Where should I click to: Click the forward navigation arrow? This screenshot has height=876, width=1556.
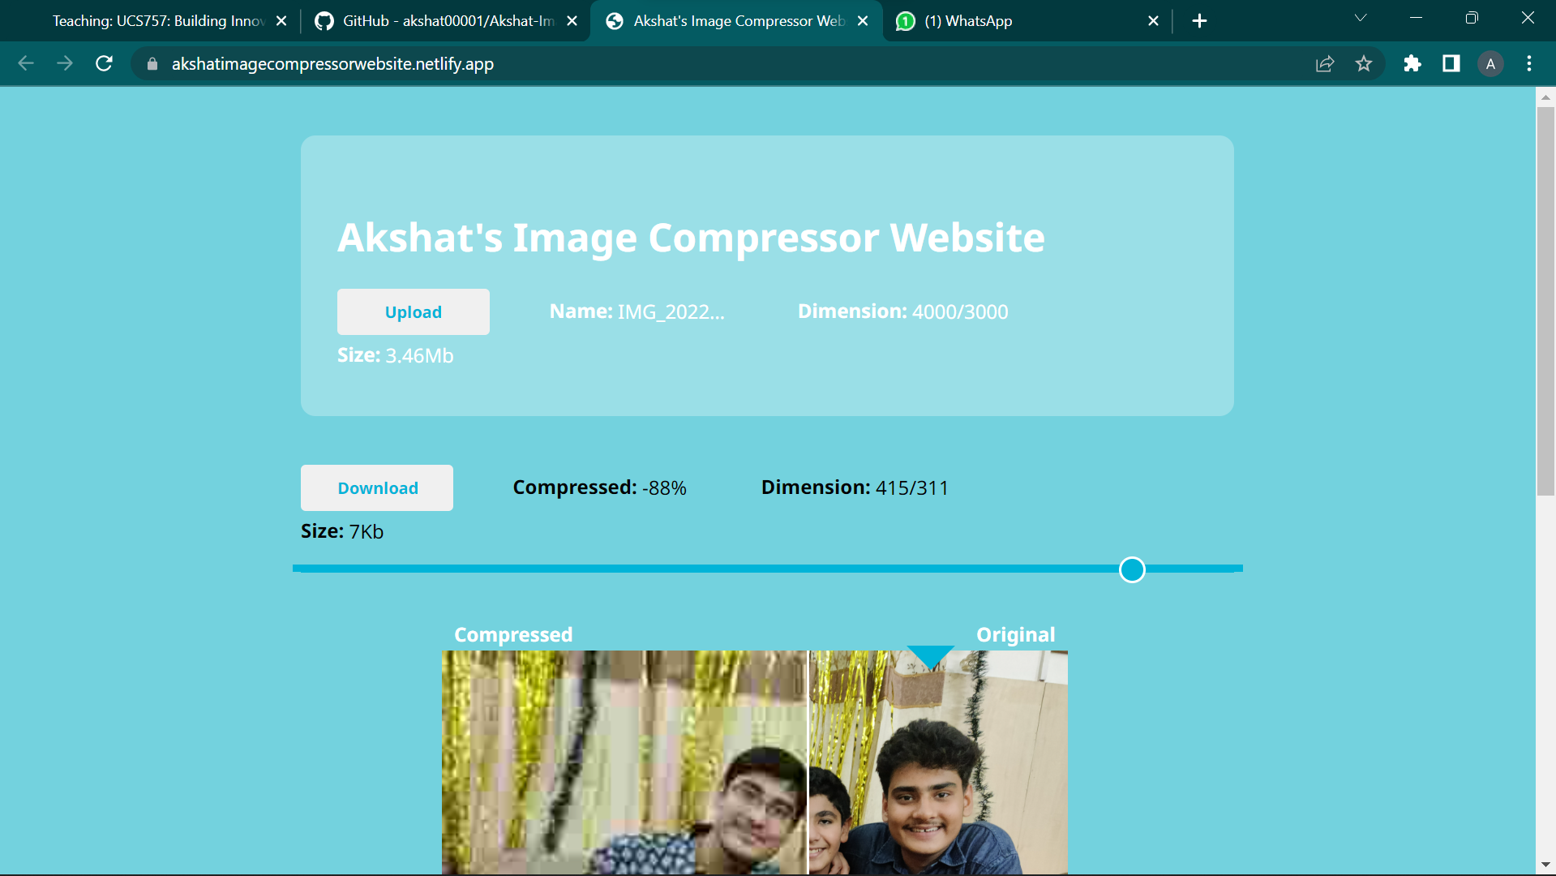tap(65, 63)
